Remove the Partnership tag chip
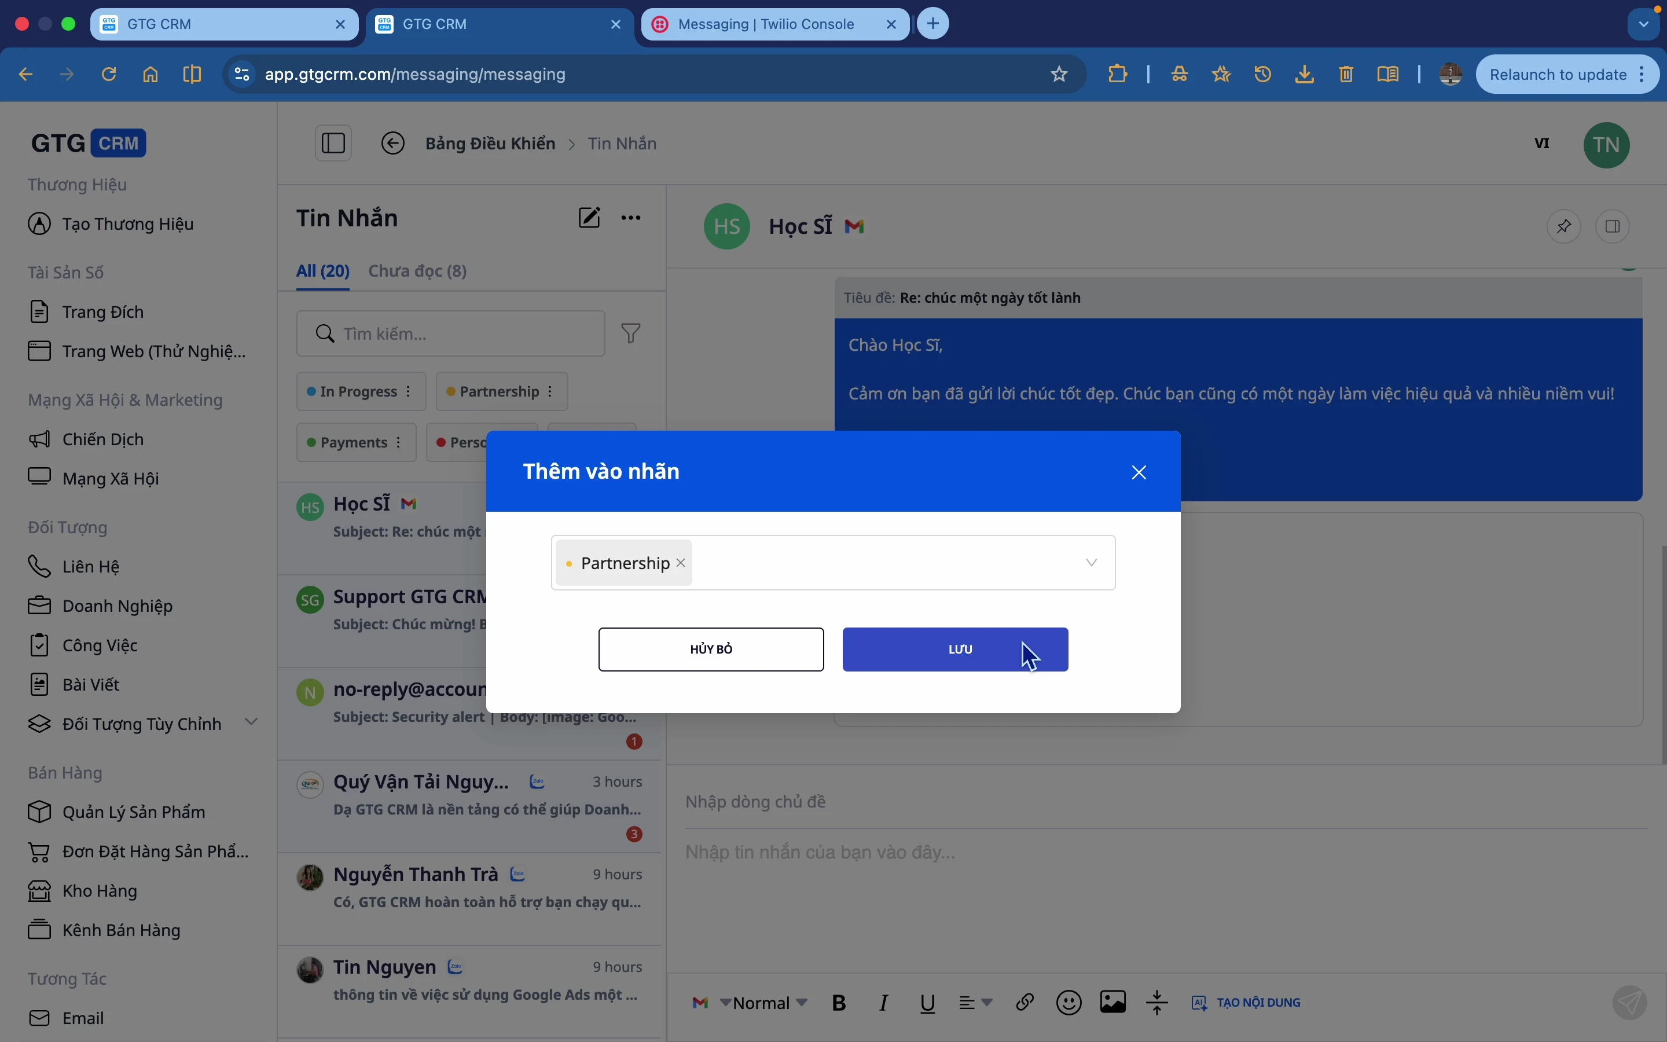Viewport: 1667px width, 1042px height. [x=681, y=563]
